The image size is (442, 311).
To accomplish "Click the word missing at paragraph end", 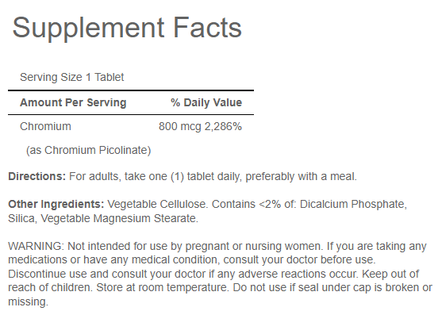I will (29, 301).
